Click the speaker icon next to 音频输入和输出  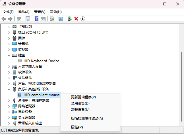14,123
